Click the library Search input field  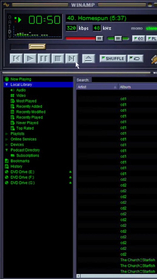click(x=124, y=80)
